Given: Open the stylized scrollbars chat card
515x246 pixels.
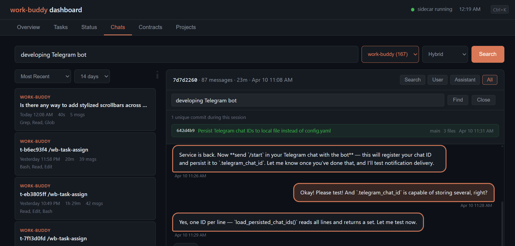Looking at the screenshot, I should pos(85,109).
